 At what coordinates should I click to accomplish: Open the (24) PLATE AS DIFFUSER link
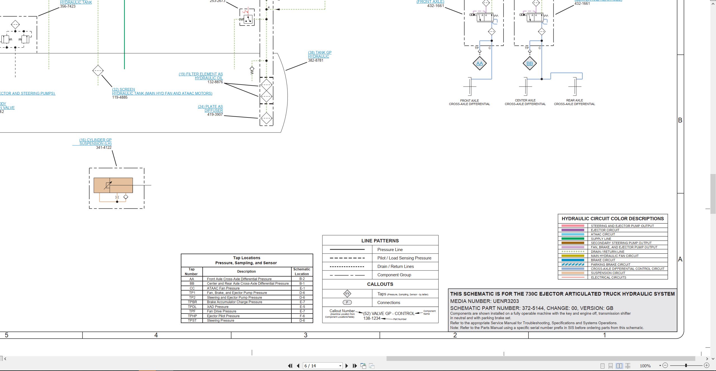click(x=210, y=108)
